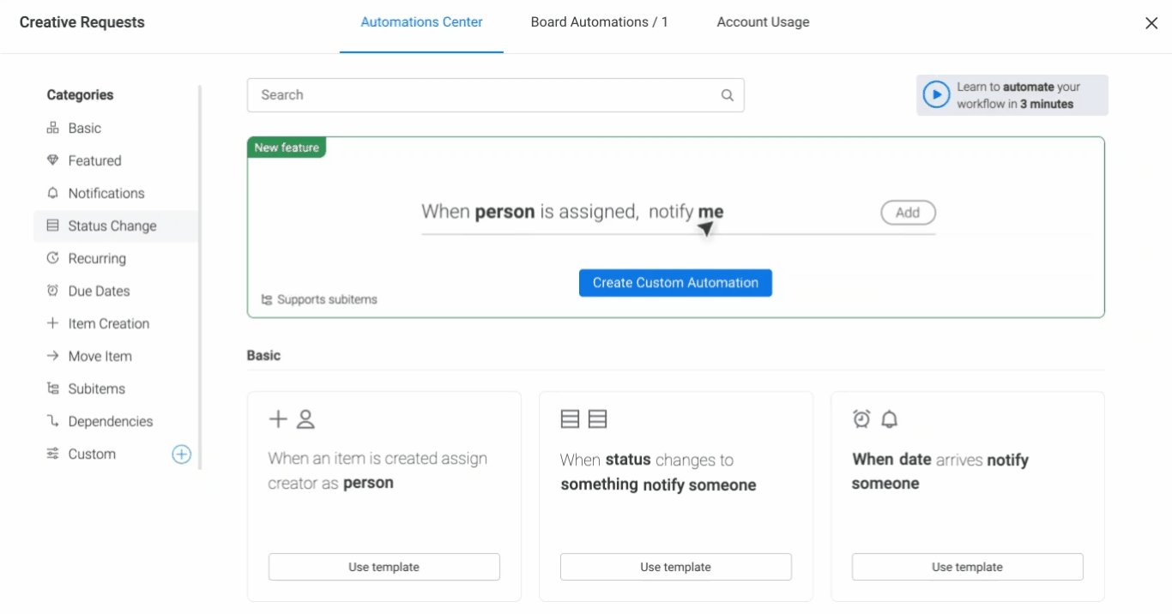Click the 'Categories' sidebar heading

point(80,95)
